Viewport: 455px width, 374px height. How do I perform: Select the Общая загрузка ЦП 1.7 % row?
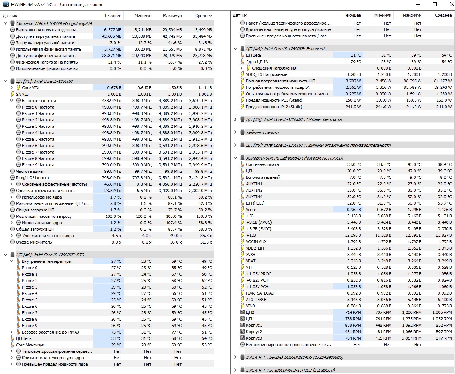[x=108, y=210]
